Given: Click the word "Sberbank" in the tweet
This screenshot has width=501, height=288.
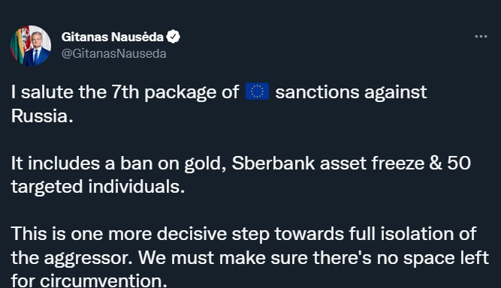Looking at the screenshot, I should (x=273, y=163).
